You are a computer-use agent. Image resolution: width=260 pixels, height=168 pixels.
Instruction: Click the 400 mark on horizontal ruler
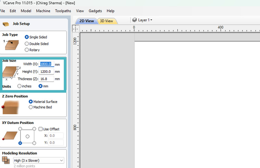(x=220, y=27)
